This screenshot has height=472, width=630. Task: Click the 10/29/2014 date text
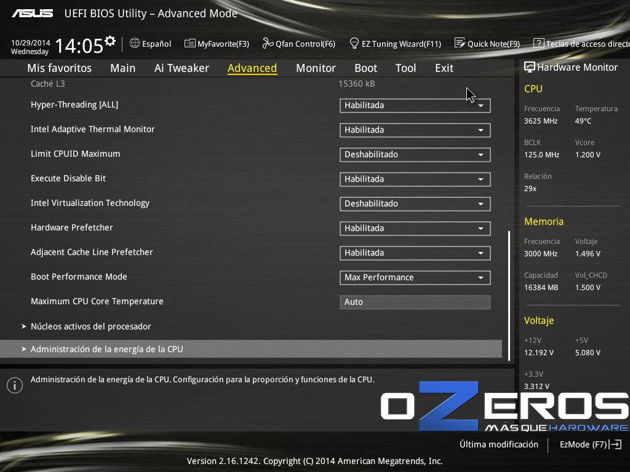[x=31, y=42]
